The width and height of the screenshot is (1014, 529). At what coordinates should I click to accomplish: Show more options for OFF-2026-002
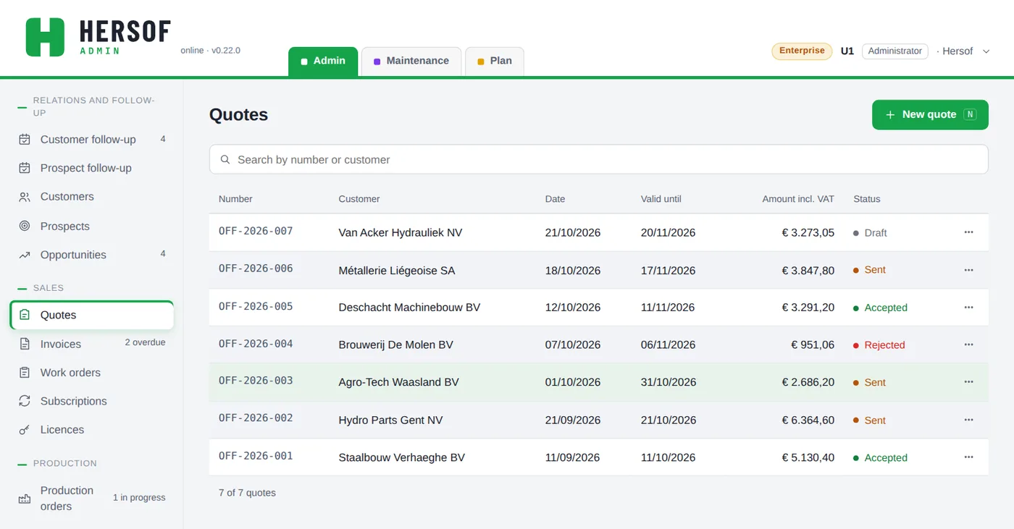968,420
